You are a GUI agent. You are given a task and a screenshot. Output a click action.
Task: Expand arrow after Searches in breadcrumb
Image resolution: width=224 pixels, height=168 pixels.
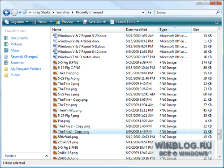pyautogui.click(x=73, y=13)
